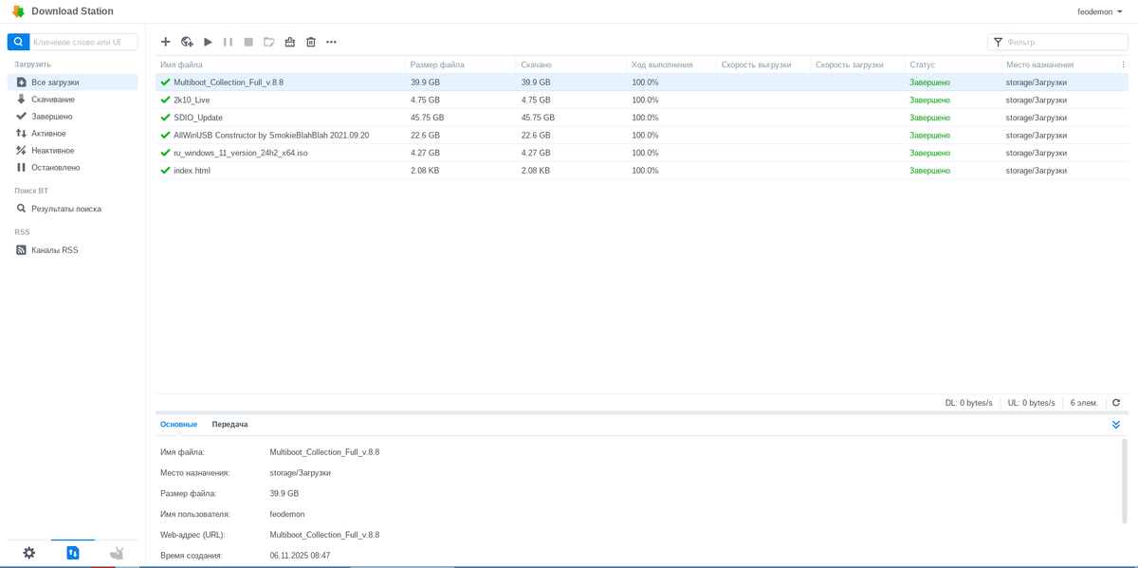Image resolution: width=1138 pixels, height=568 pixels.
Task: Open the column options menu in table header
Action: point(1124,64)
